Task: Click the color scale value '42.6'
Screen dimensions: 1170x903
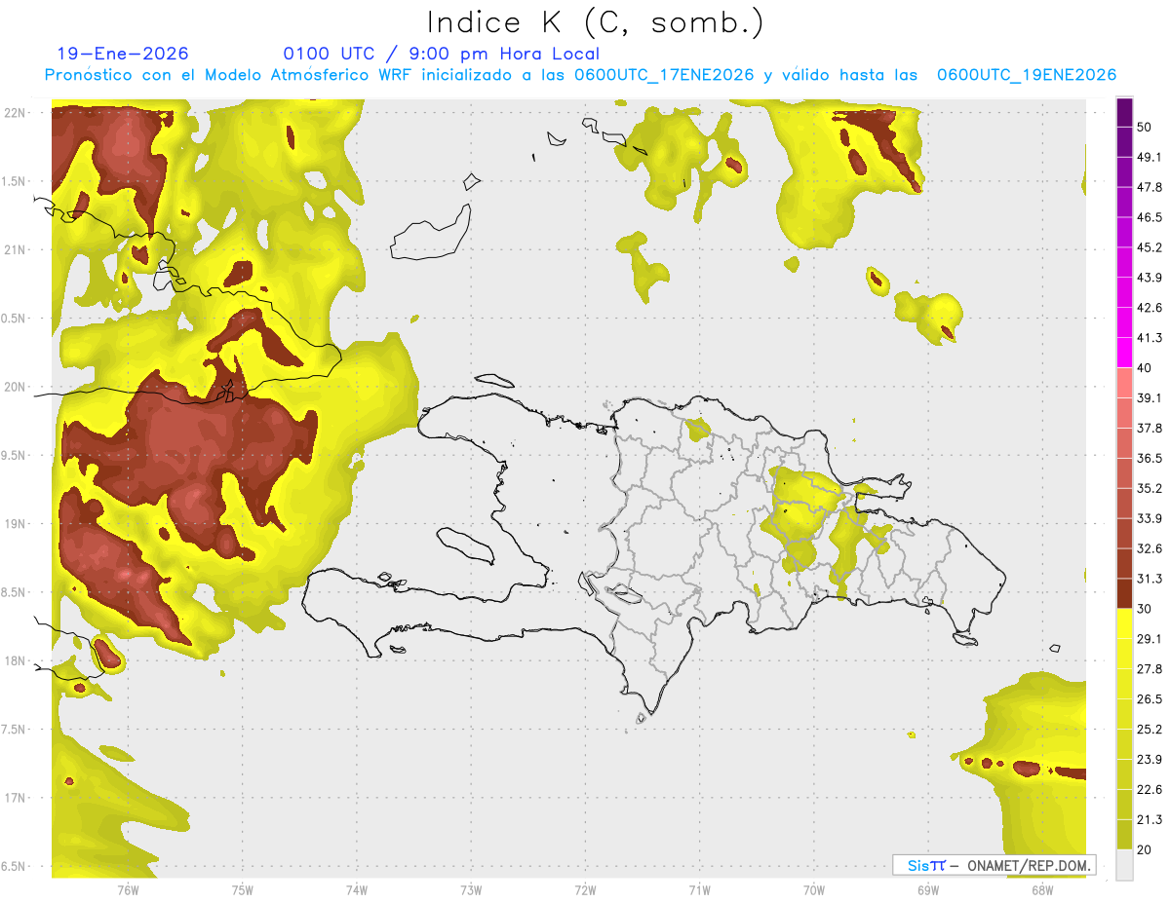Action: [x=1150, y=308]
